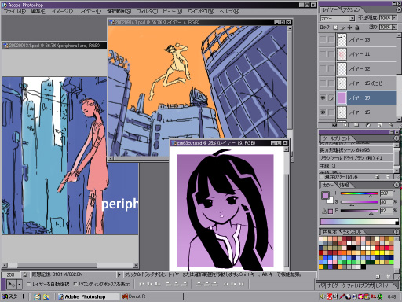Open the fill slider arrow in Layers panel
Image resolution: width=402 pixels, height=302 pixels.
394,28
